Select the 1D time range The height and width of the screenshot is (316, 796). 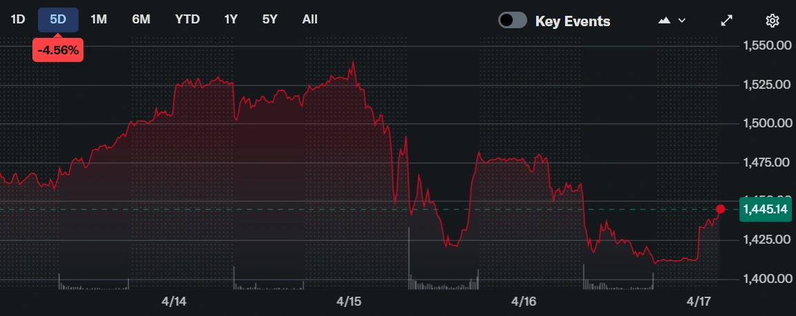pyautogui.click(x=17, y=19)
